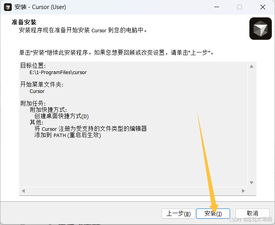Click summary box scroll up arrow
Viewport: 275px width, 225px height.
coord(251,66)
